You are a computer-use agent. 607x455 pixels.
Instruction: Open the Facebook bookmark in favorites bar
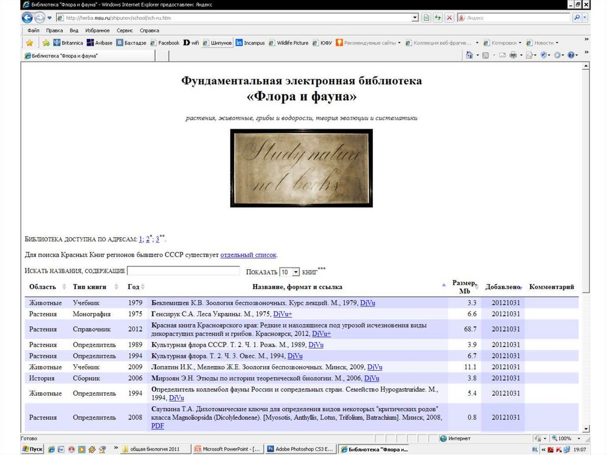tap(165, 43)
